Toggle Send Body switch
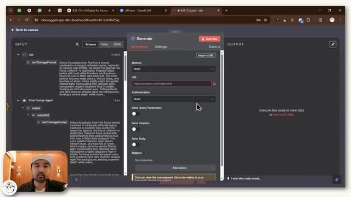The image size is (351, 197). [135, 144]
